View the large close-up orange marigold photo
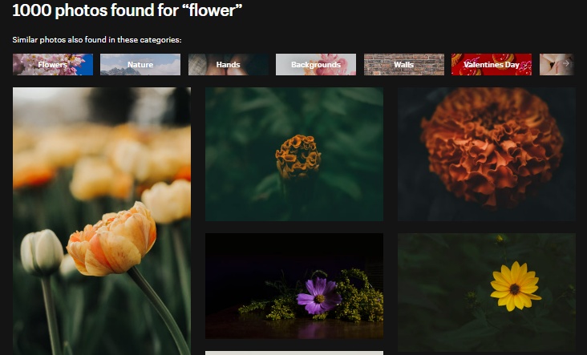 486,154
